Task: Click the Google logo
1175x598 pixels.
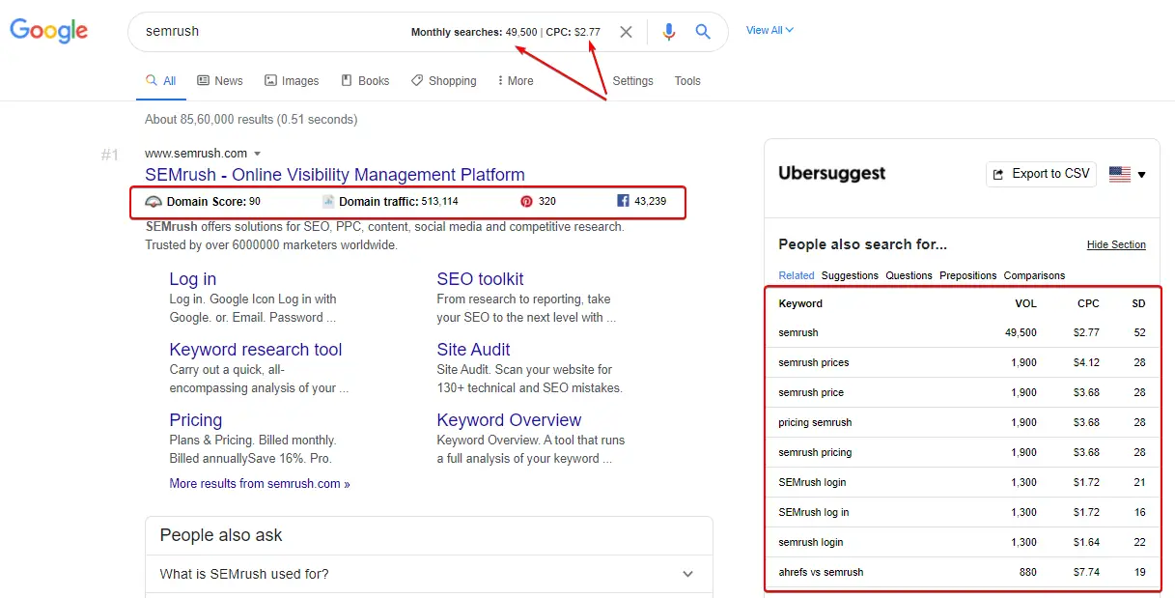Action: (48, 31)
